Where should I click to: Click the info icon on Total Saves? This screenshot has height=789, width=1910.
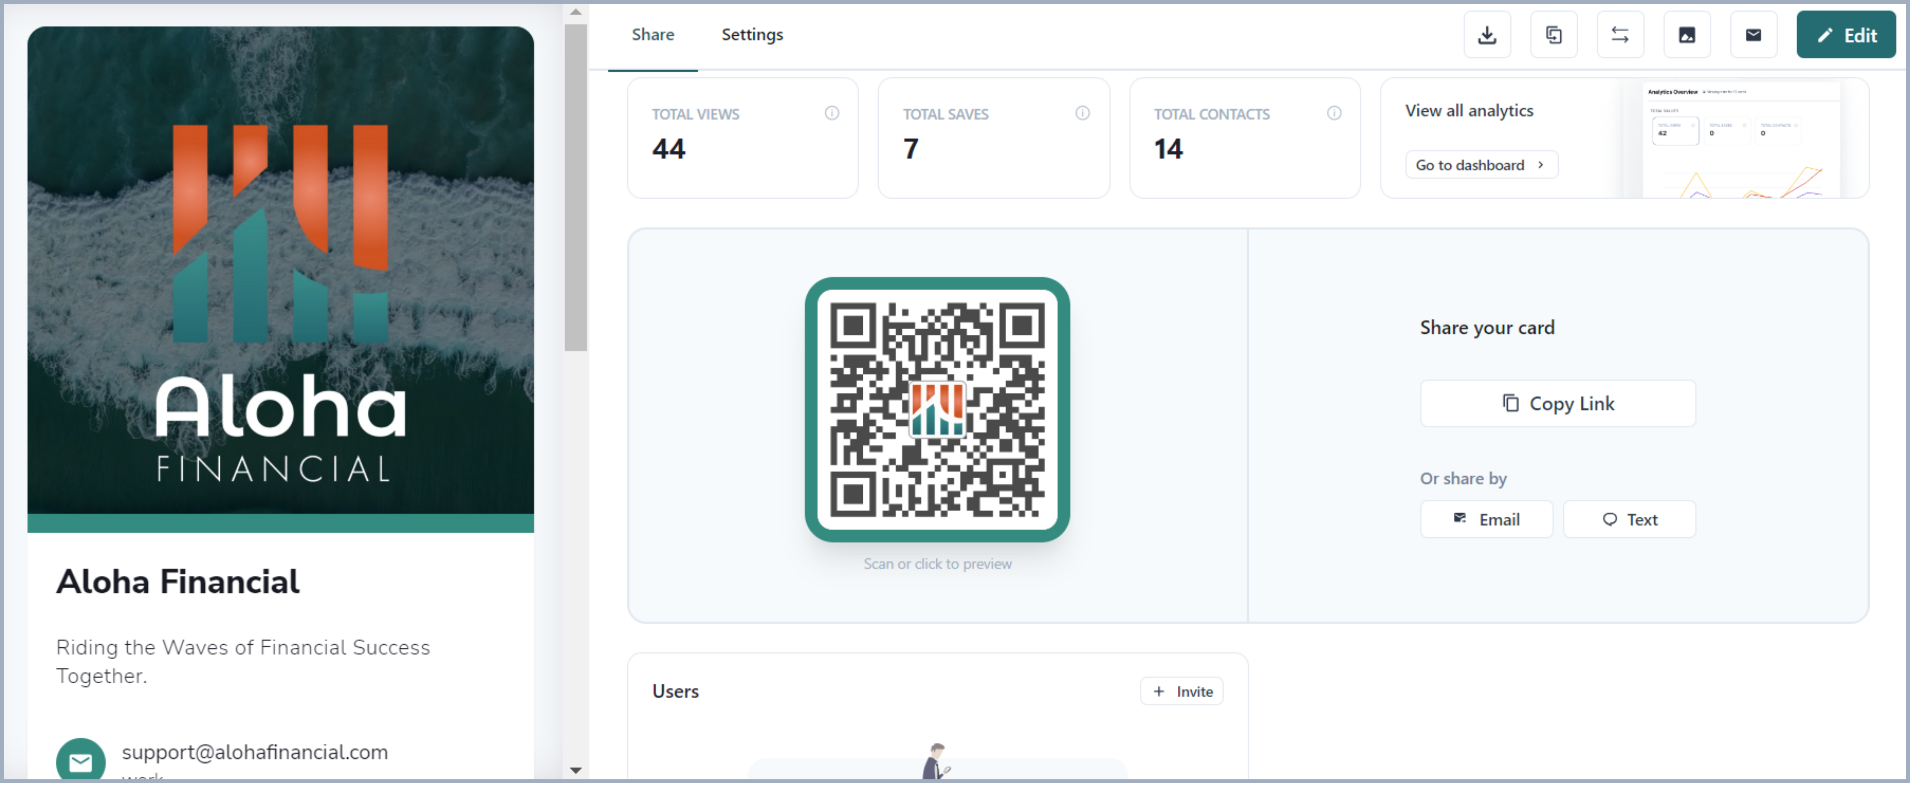pos(1083,113)
